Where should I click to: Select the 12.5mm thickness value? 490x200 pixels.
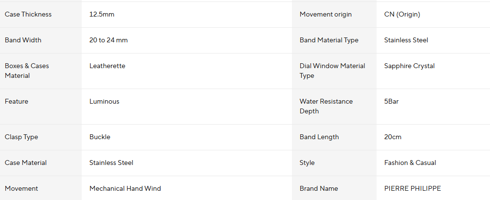tap(102, 15)
